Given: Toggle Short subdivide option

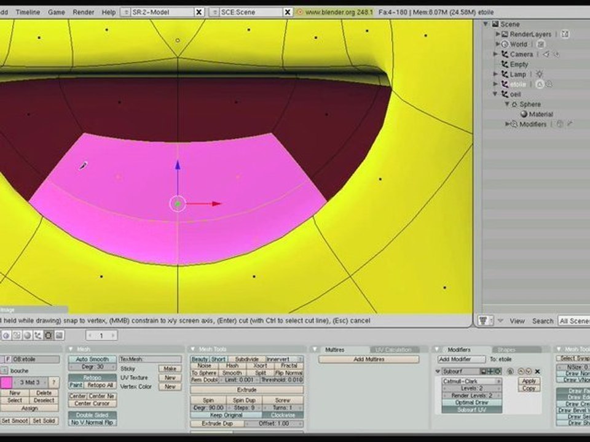Looking at the screenshot, I should point(218,359).
